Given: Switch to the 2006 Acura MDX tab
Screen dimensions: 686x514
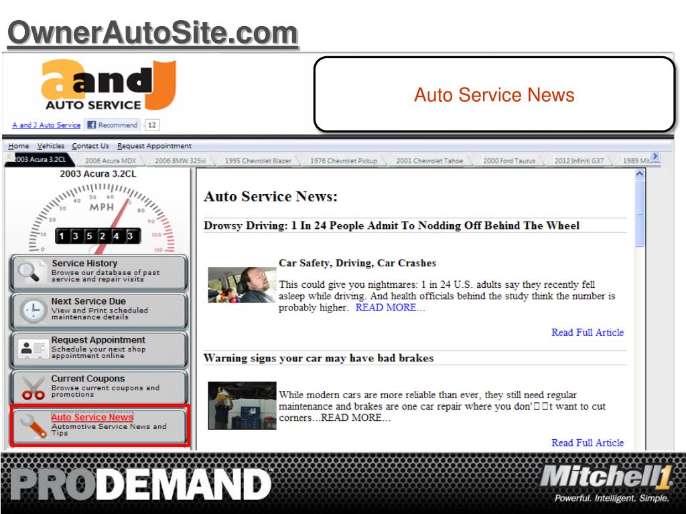Looking at the screenshot, I should tap(111, 161).
